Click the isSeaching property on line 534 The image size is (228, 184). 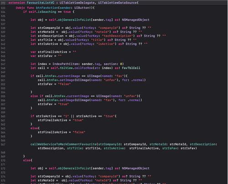pyautogui.click(x=47, y=12)
